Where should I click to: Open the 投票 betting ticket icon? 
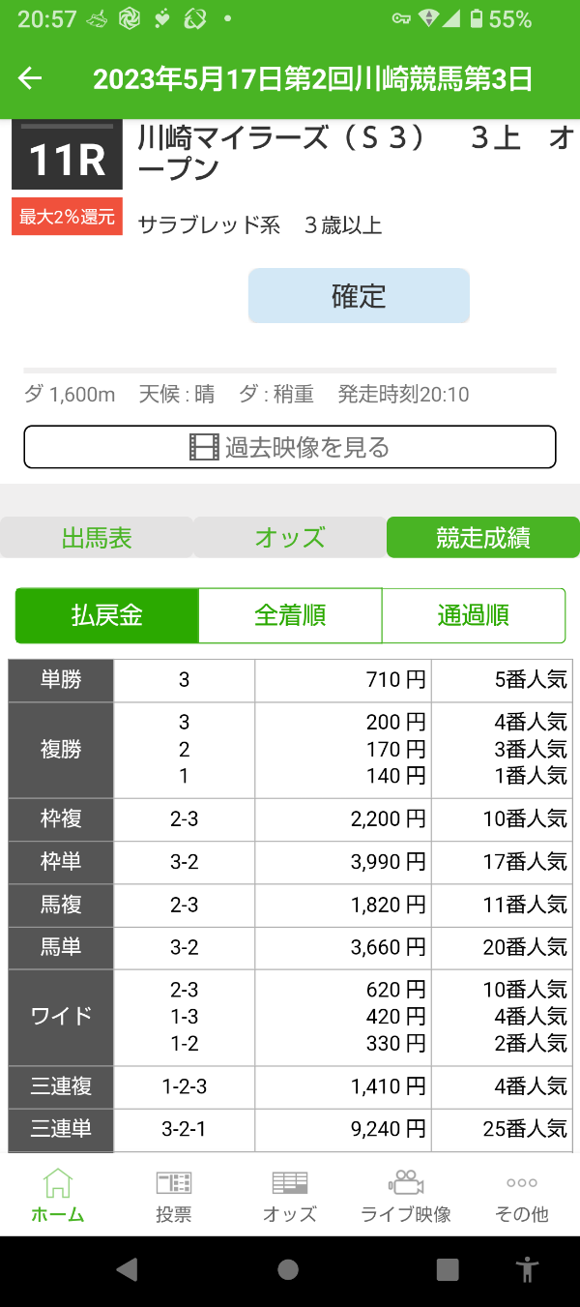(174, 1182)
